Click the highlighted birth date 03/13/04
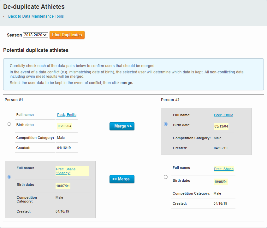 click(221, 127)
